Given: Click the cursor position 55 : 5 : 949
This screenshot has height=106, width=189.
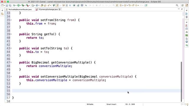Looking at the screenshot, I should click(130, 104).
